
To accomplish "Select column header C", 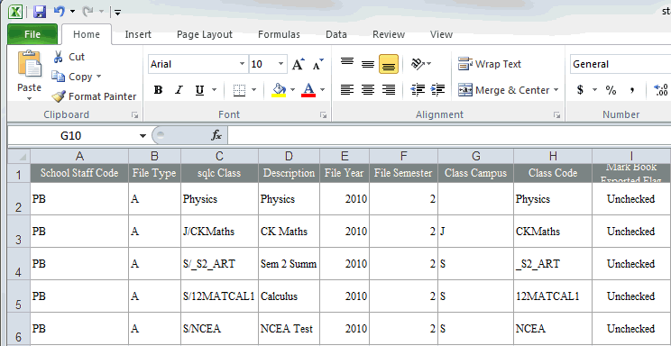I will (219, 157).
